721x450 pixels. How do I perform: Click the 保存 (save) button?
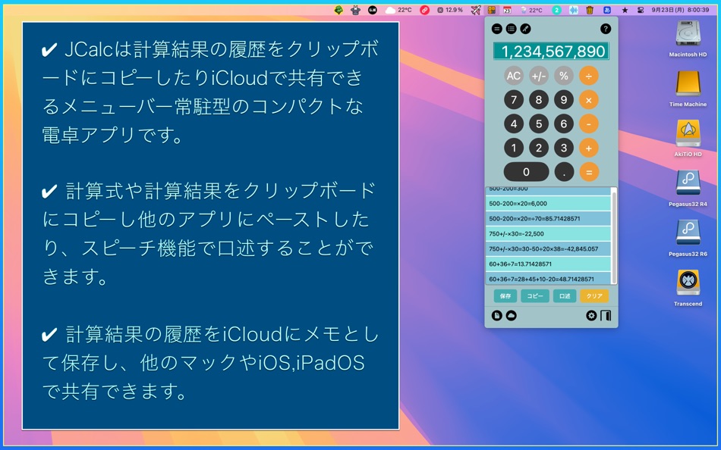tap(505, 295)
